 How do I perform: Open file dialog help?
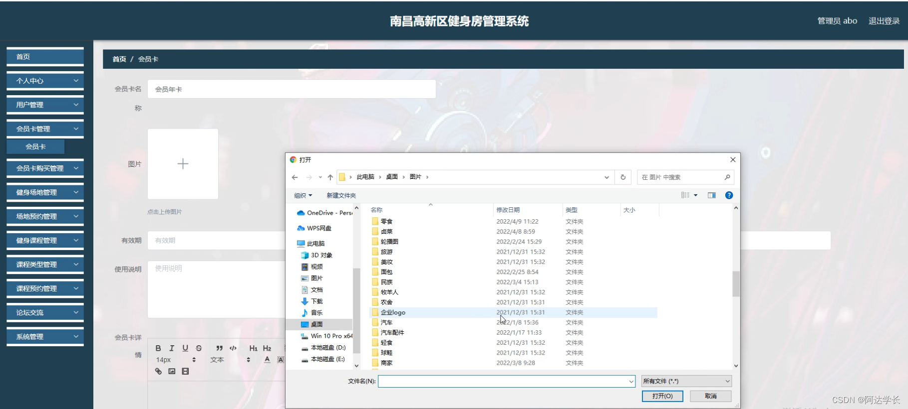click(729, 195)
